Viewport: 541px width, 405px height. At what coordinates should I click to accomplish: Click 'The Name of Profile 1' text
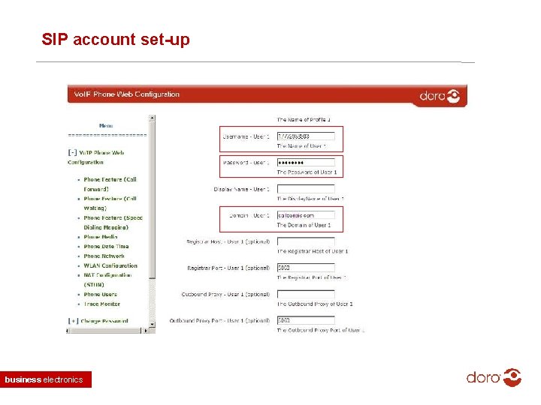click(304, 119)
